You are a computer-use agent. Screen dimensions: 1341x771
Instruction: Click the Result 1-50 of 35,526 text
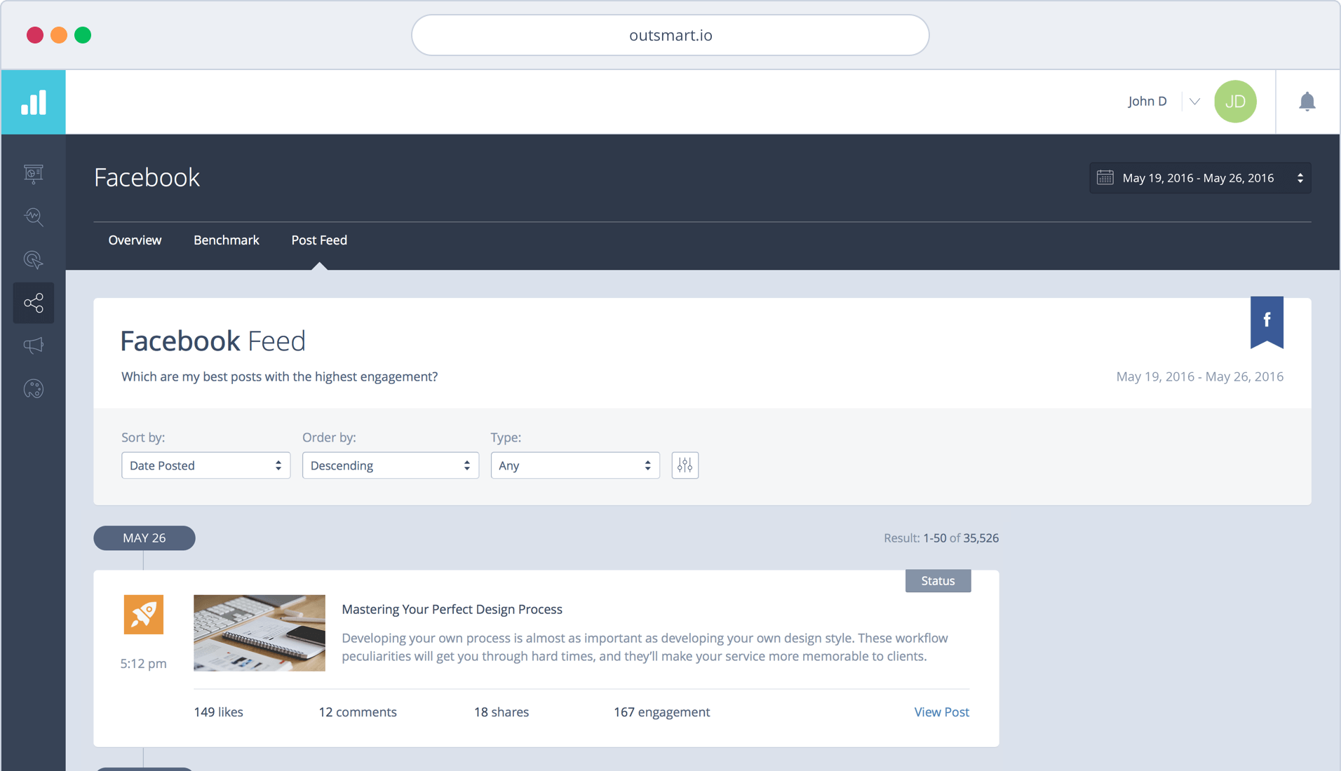[x=941, y=538]
